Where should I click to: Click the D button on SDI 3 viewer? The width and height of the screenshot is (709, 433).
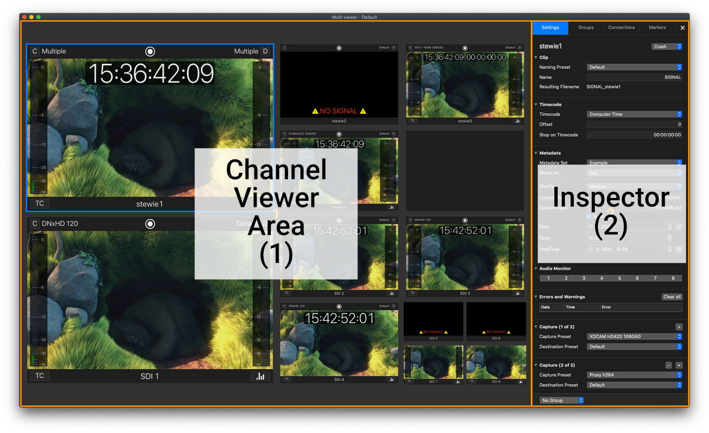pyautogui.click(x=519, y=220)
